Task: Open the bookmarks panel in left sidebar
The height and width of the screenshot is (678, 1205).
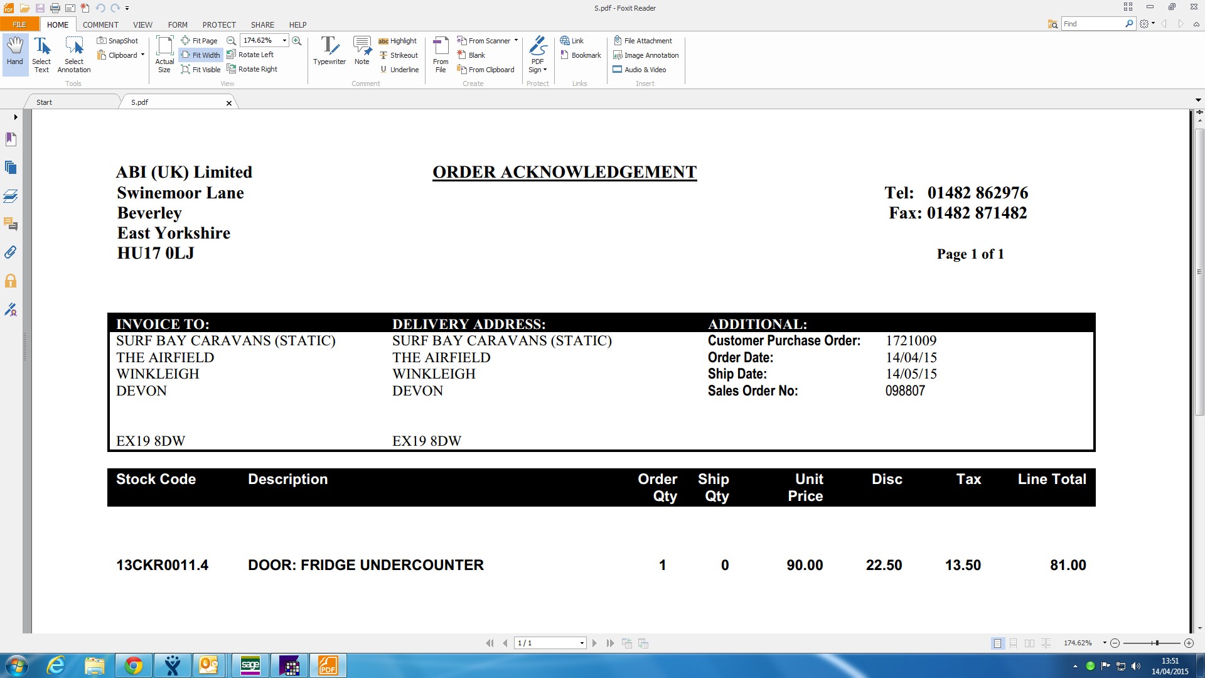Action: [11, 139]
